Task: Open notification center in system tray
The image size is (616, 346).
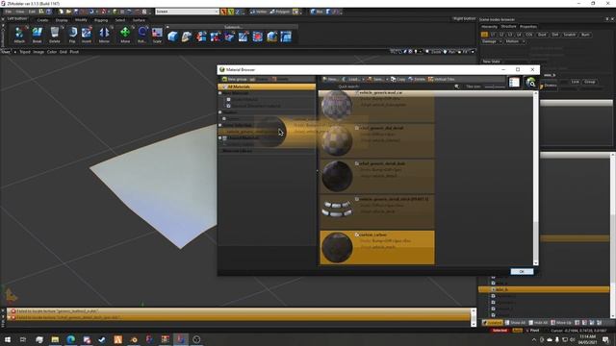Action: tap(605, 339)
